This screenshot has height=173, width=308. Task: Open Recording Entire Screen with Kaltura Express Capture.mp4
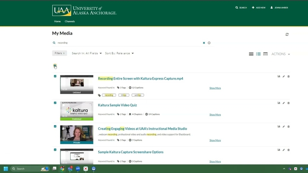point(141,78)
